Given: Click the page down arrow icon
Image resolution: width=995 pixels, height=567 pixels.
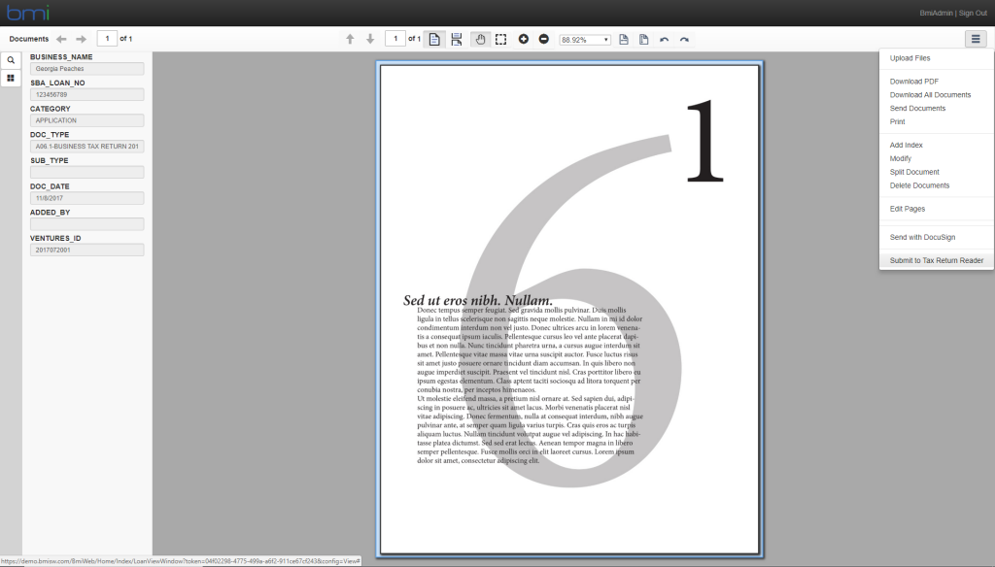Looking at the screenshot, I should coord(370,39).
